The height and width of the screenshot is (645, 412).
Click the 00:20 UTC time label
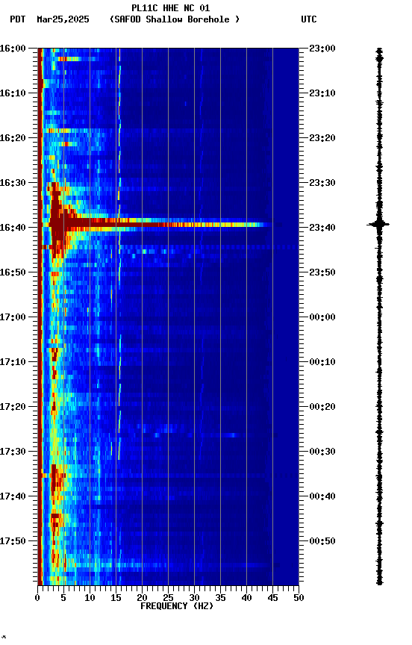322,407
